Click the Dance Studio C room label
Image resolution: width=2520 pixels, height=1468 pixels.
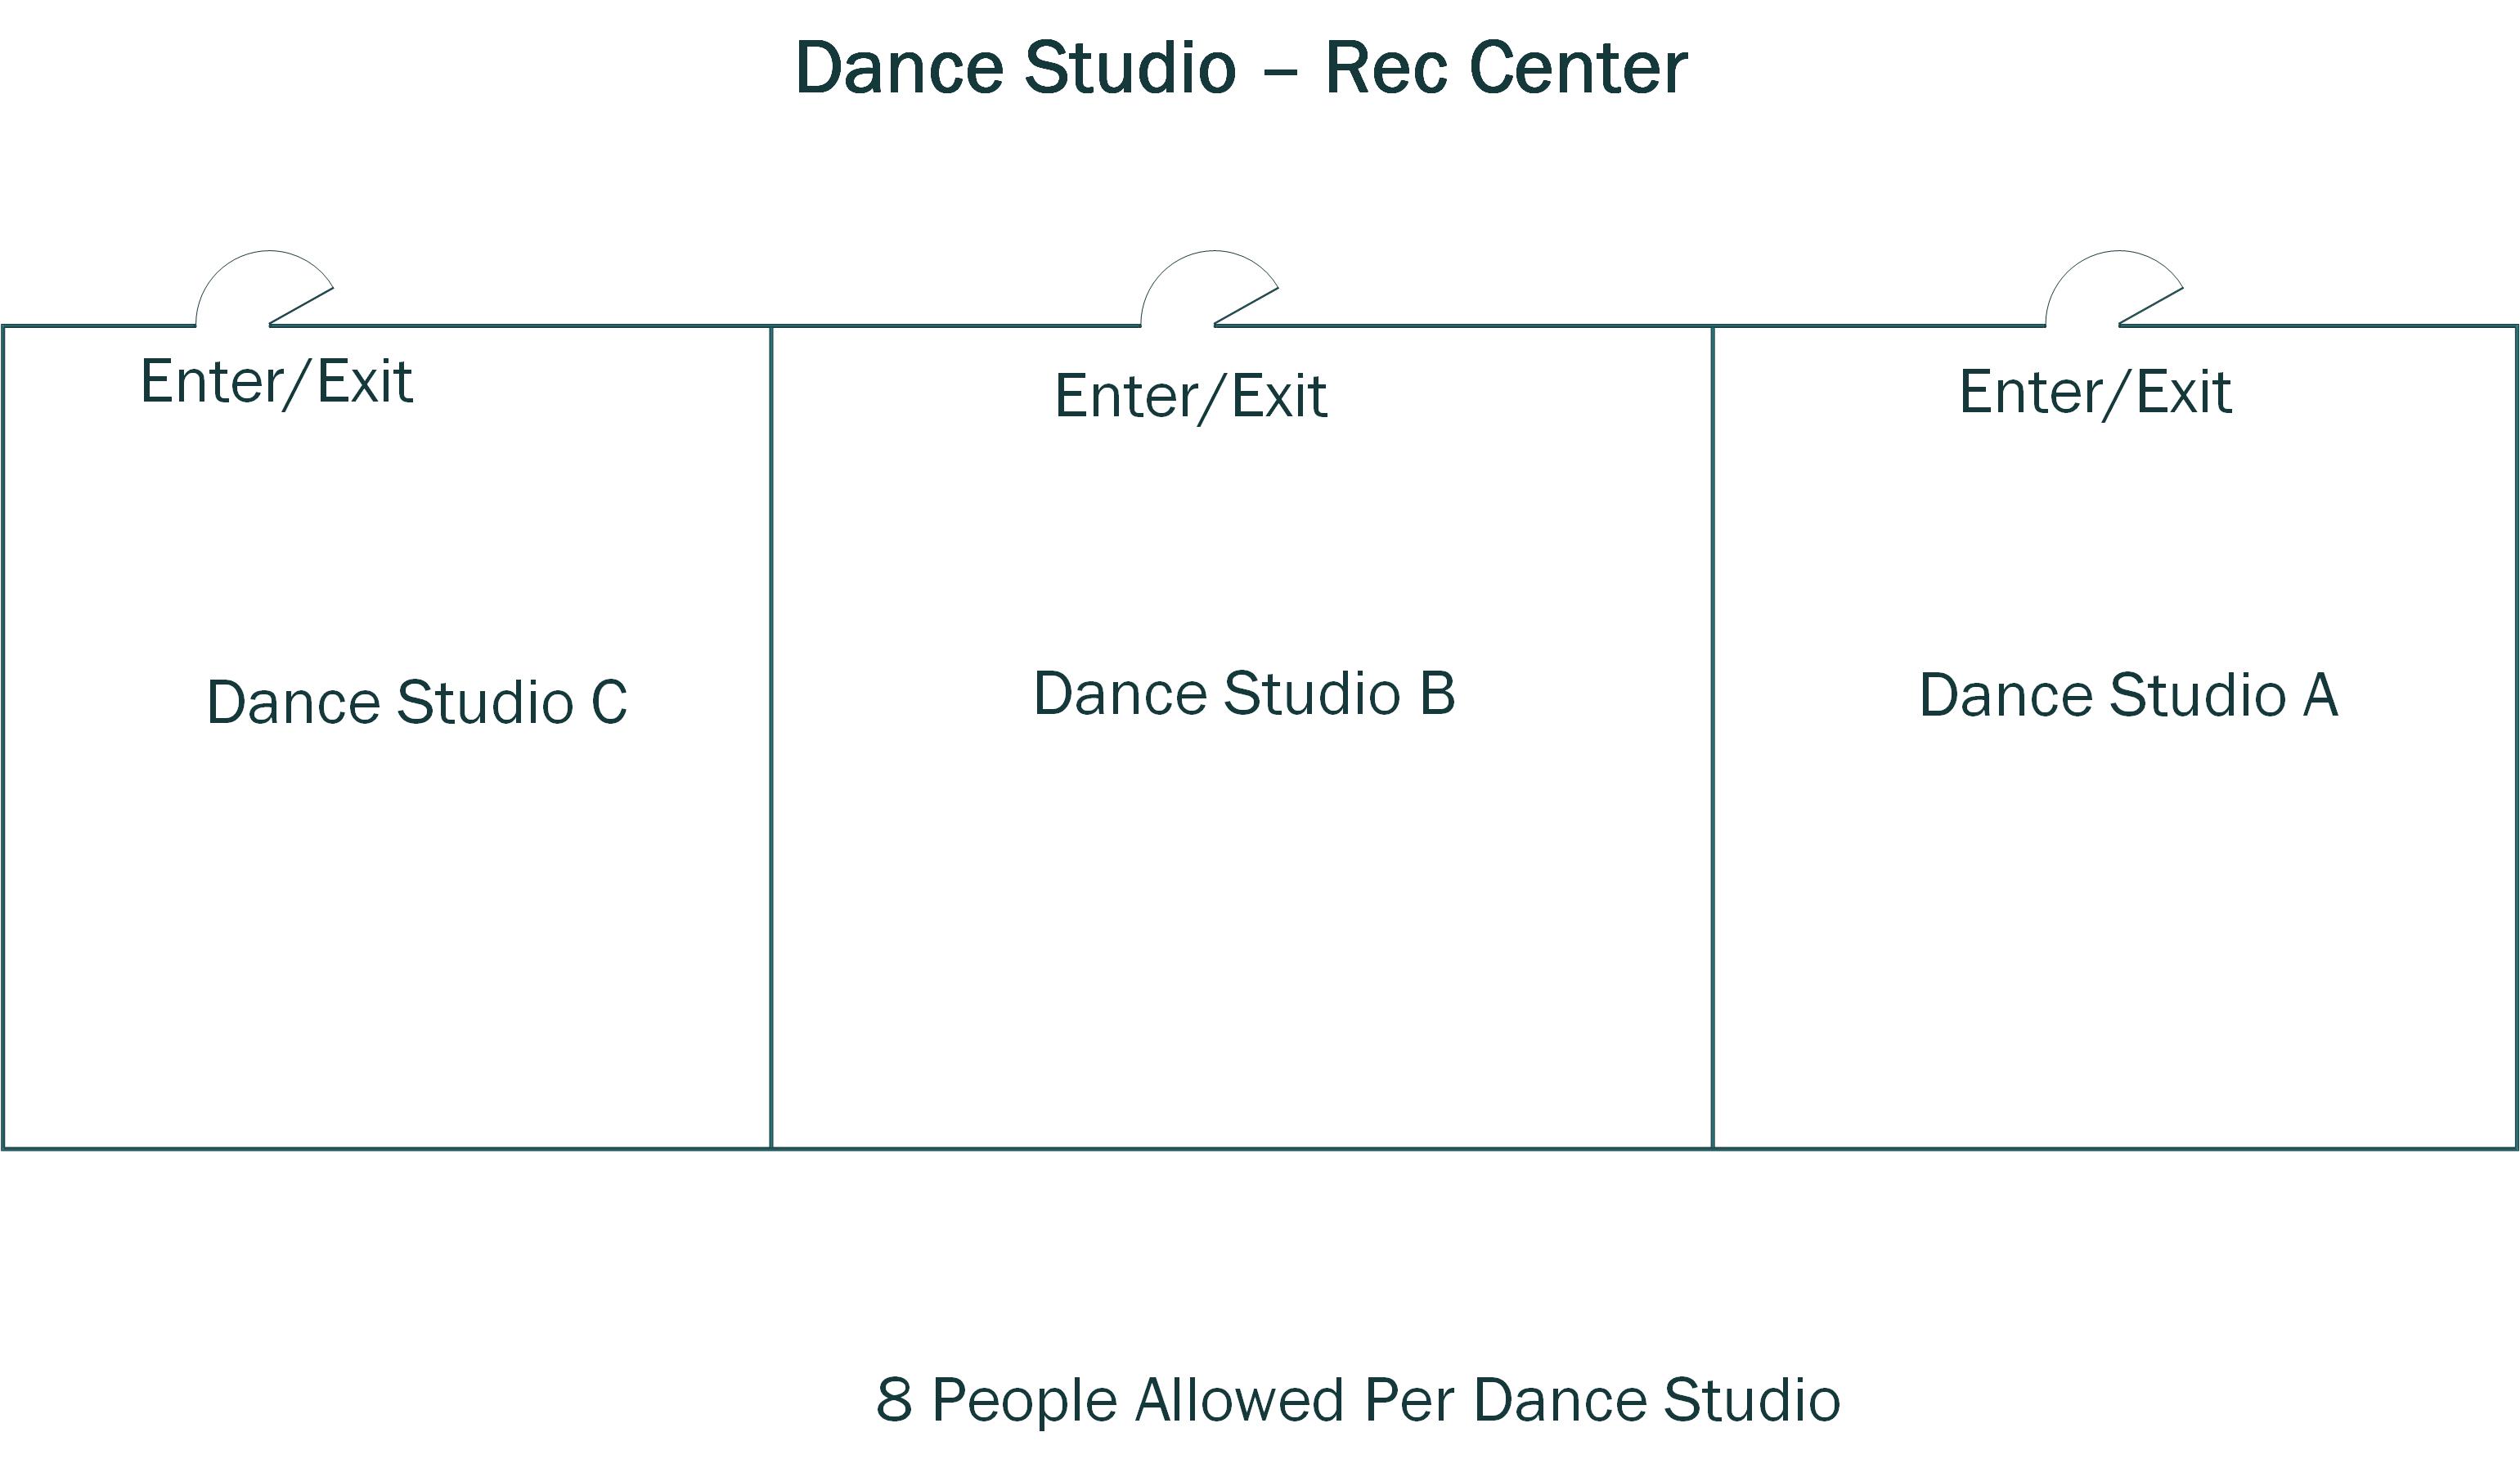(416, 702)
